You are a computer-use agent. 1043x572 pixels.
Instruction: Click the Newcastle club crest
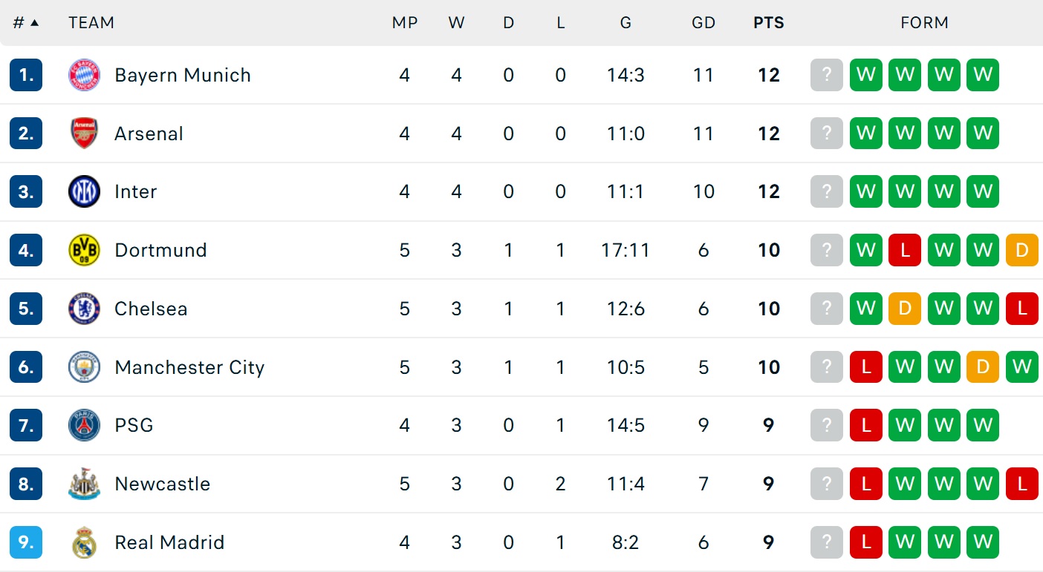[84, 484]
